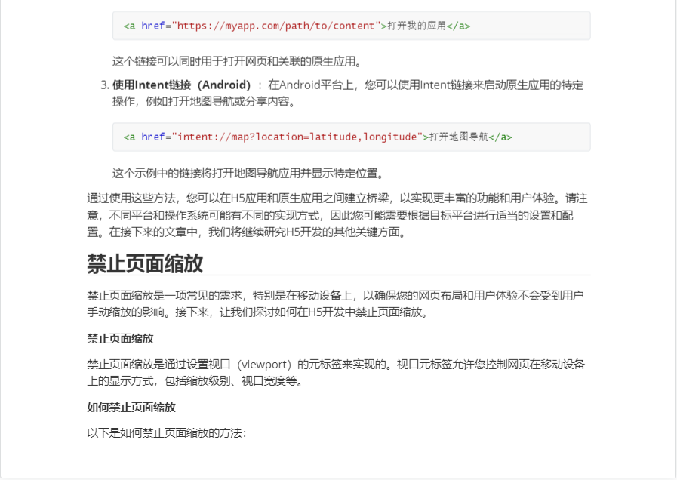
Task: Click the href attribute in the first code block
Action: coord(153,26)
